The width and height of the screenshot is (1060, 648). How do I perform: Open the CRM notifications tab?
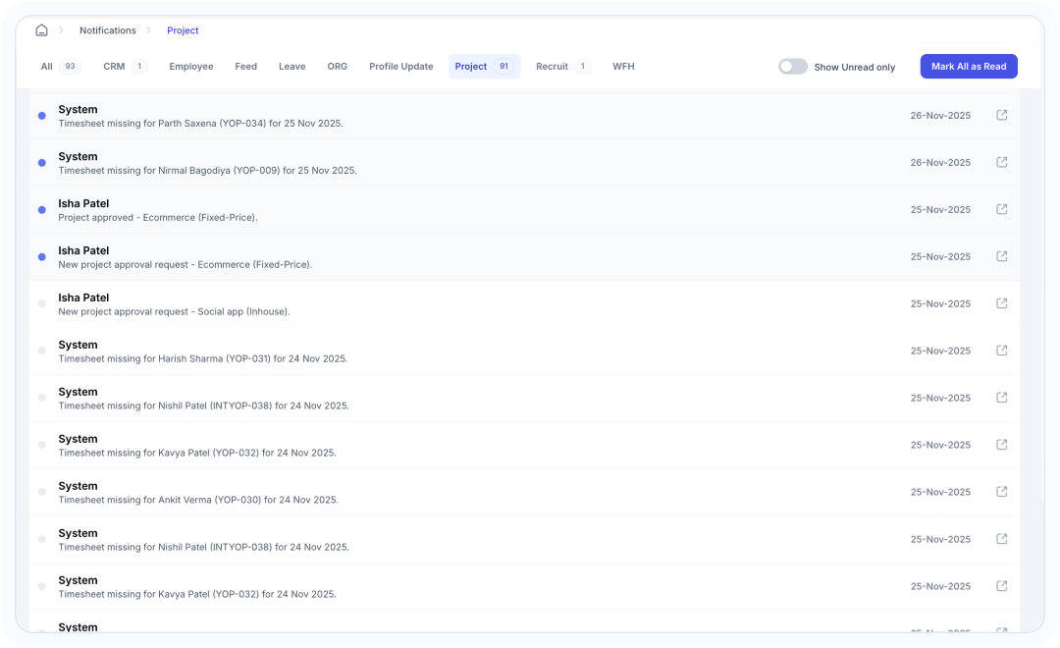[x=114, y=66]
